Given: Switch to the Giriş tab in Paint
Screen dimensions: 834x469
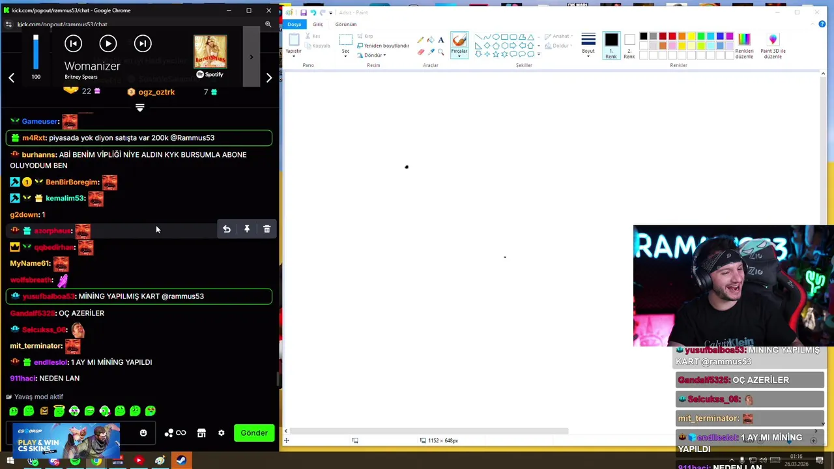Looking at the screenshot, I should (317, 24).
